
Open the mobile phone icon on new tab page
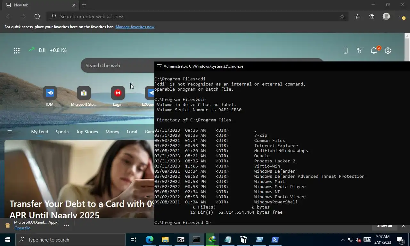point(345,50)
